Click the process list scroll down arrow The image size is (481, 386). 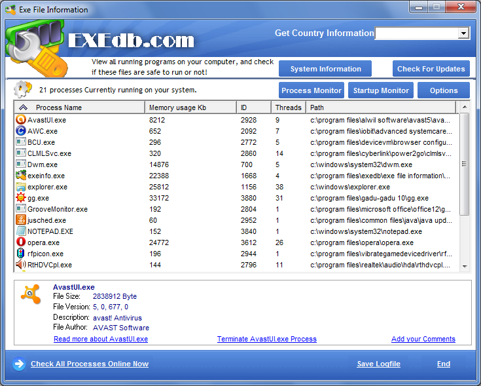coord(465,267)
